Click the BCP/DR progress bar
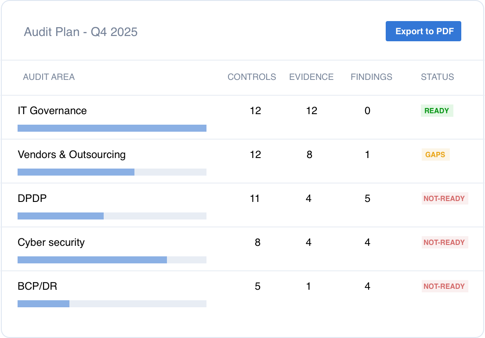 click(112, 304)
